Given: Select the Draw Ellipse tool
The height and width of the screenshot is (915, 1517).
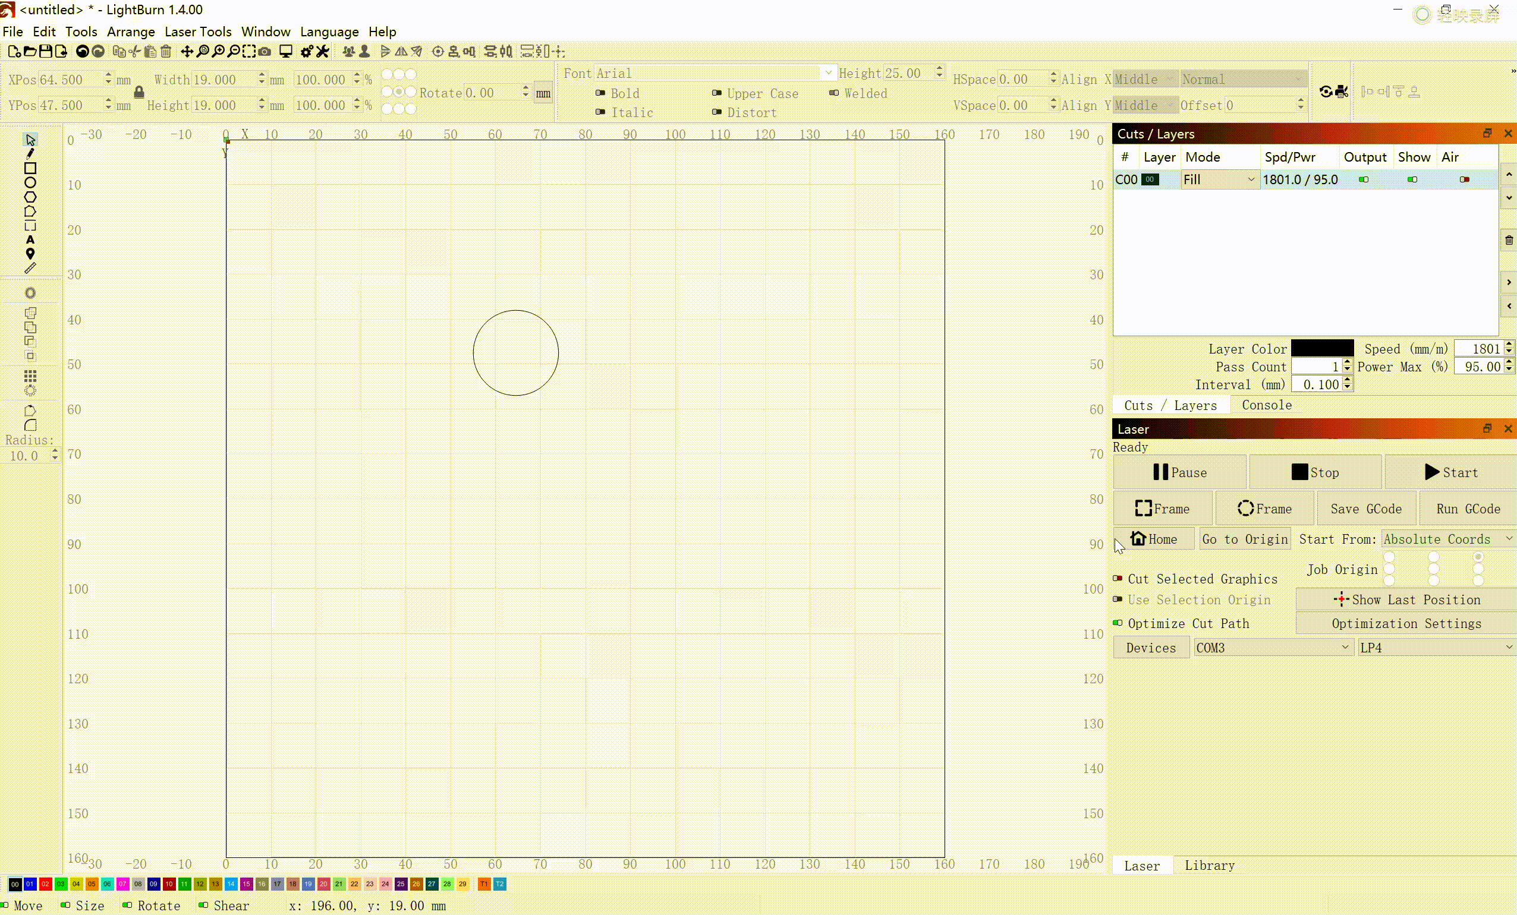Looking at the screenshot, I should click(x=30, y=183).
